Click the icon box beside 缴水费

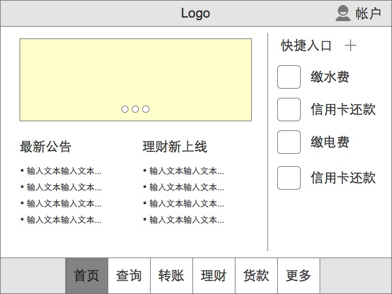pos(289,77)
